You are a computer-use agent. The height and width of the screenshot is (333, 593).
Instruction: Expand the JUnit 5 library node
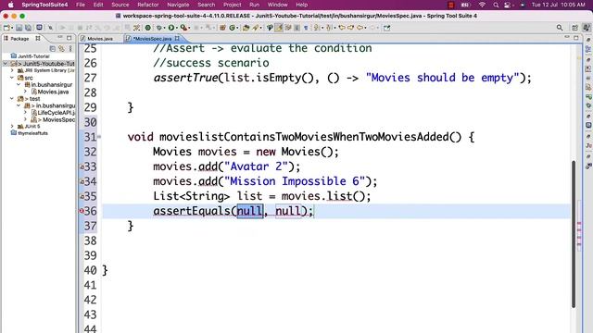click(12, 126)
